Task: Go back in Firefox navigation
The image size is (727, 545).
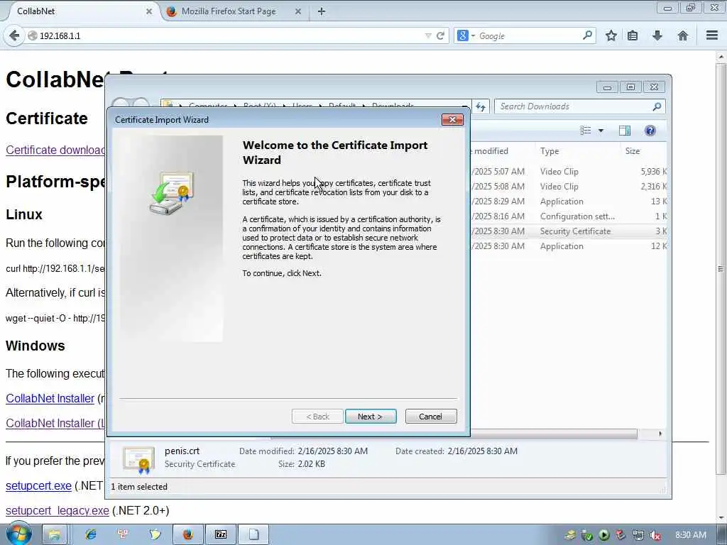Action: tap(14, 35)
